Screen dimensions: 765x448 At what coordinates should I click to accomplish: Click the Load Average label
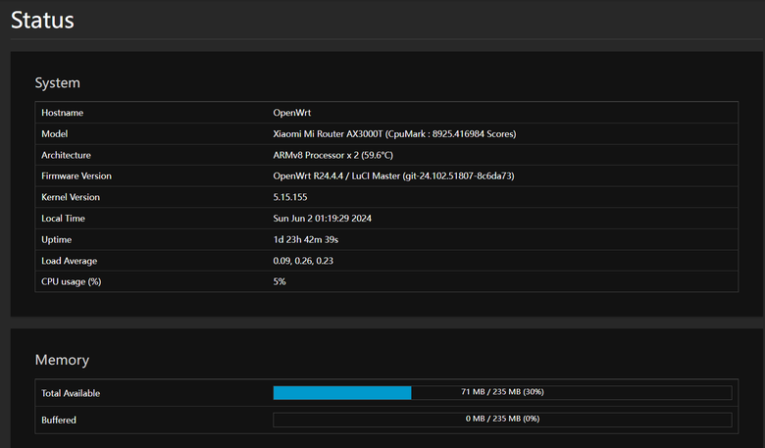[x=69, y=261]
